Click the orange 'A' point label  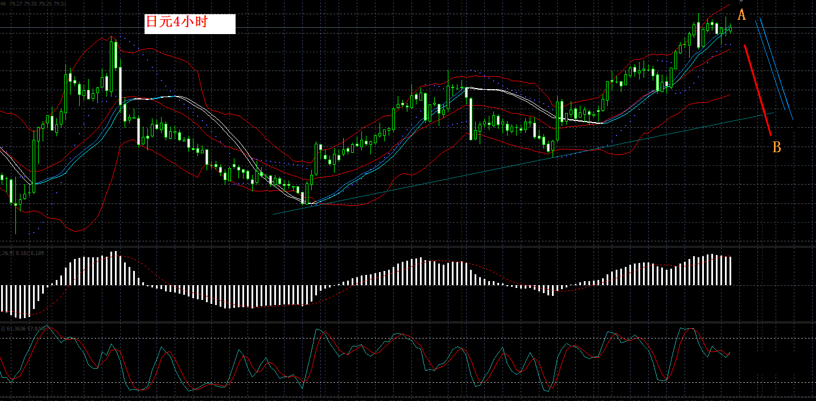point(741,15)
